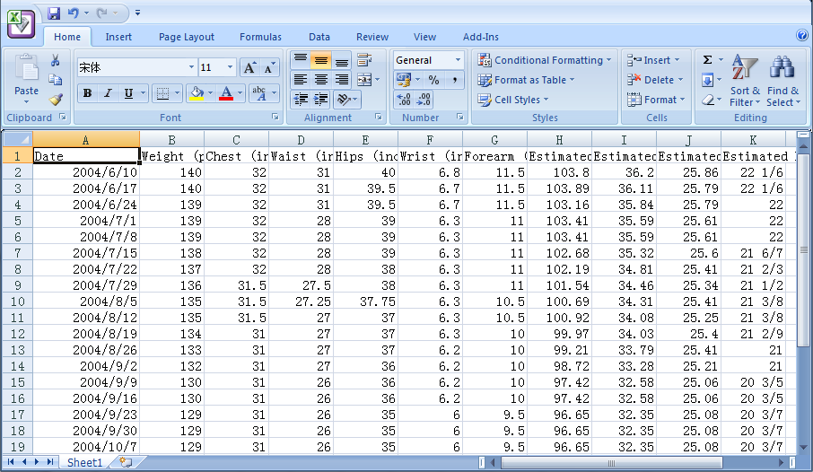Open Find & Select menu

(782, 80)
